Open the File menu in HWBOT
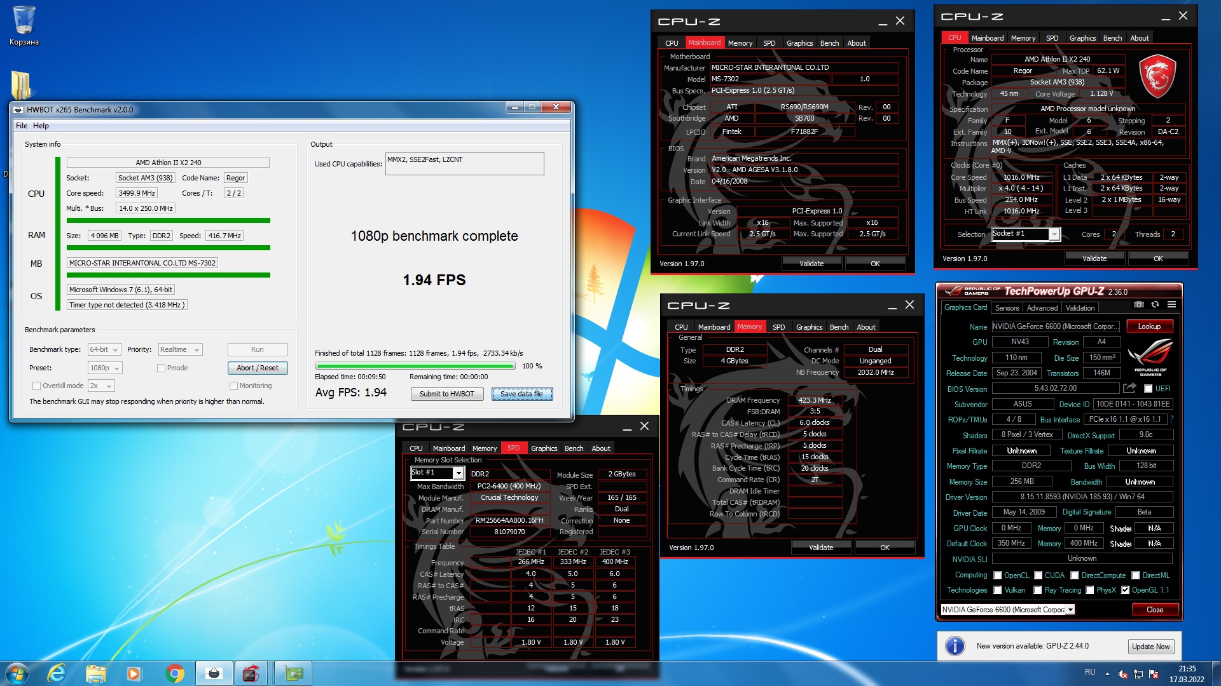Image resolution: width=1221 pixels, height=686 pixels. tap(22, 126)
